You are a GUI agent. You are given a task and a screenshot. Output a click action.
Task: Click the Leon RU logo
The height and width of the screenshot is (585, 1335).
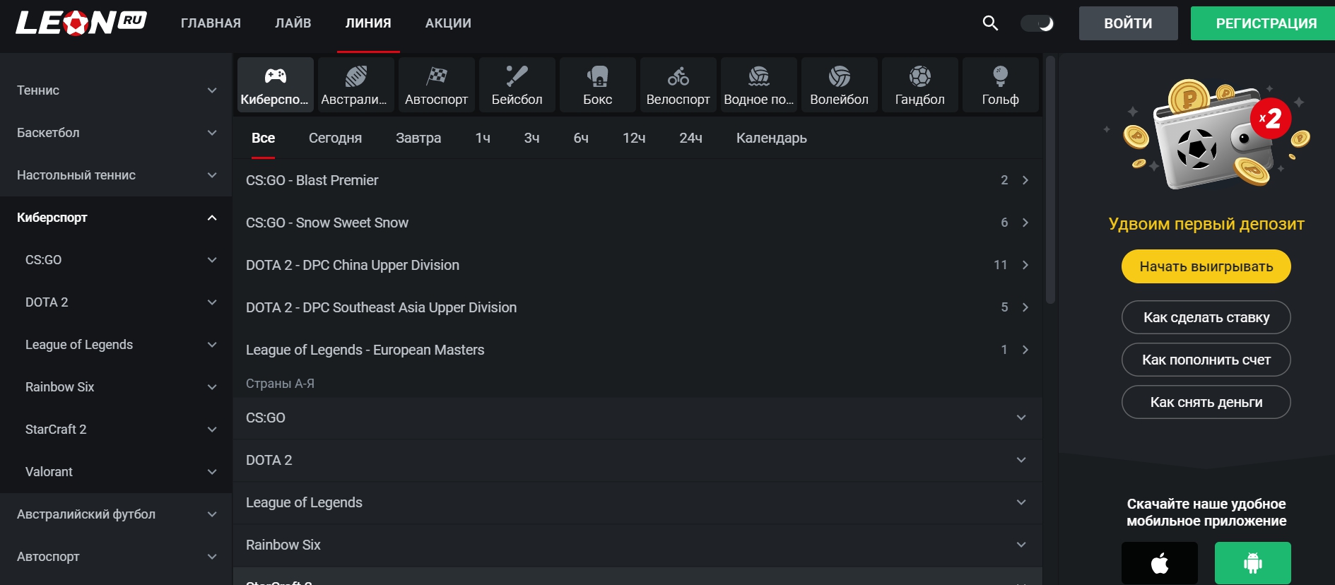pos(81,23)
